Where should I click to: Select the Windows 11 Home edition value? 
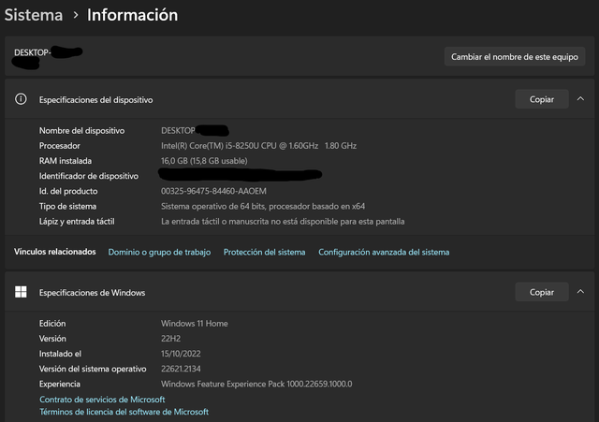click(195, 324)
